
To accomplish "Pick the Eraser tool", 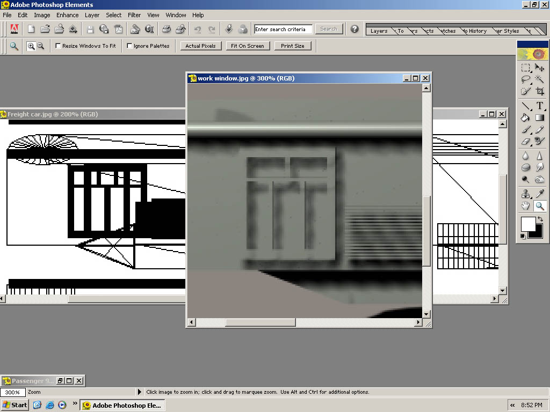I will [526, 142].
